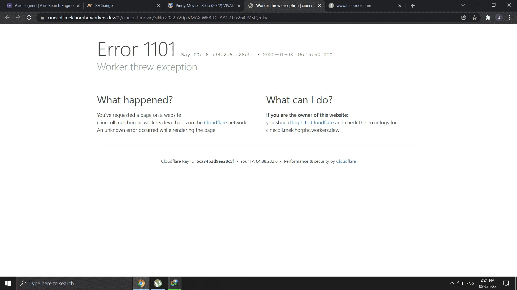Close the Axie Legend tab
The height and width of the screenshot is (290, 517).
[x=78, y=6]
